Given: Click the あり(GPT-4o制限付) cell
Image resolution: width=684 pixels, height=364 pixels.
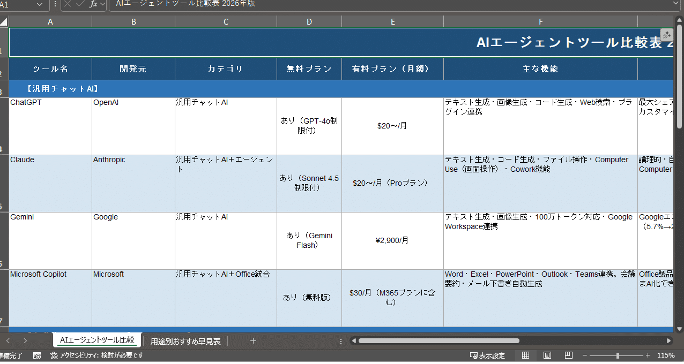Looking at the screenshot, I should pos(309,126).
